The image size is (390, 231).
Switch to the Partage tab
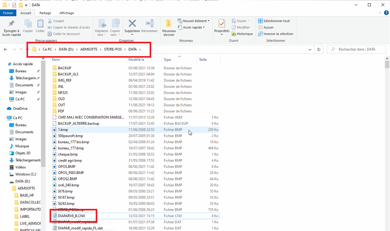tap(45, 13)
